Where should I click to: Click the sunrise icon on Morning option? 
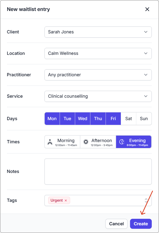50,142
